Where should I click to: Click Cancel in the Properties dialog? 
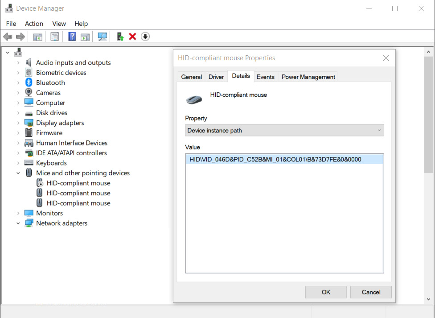pyautogui.click(x=371, y=292)
